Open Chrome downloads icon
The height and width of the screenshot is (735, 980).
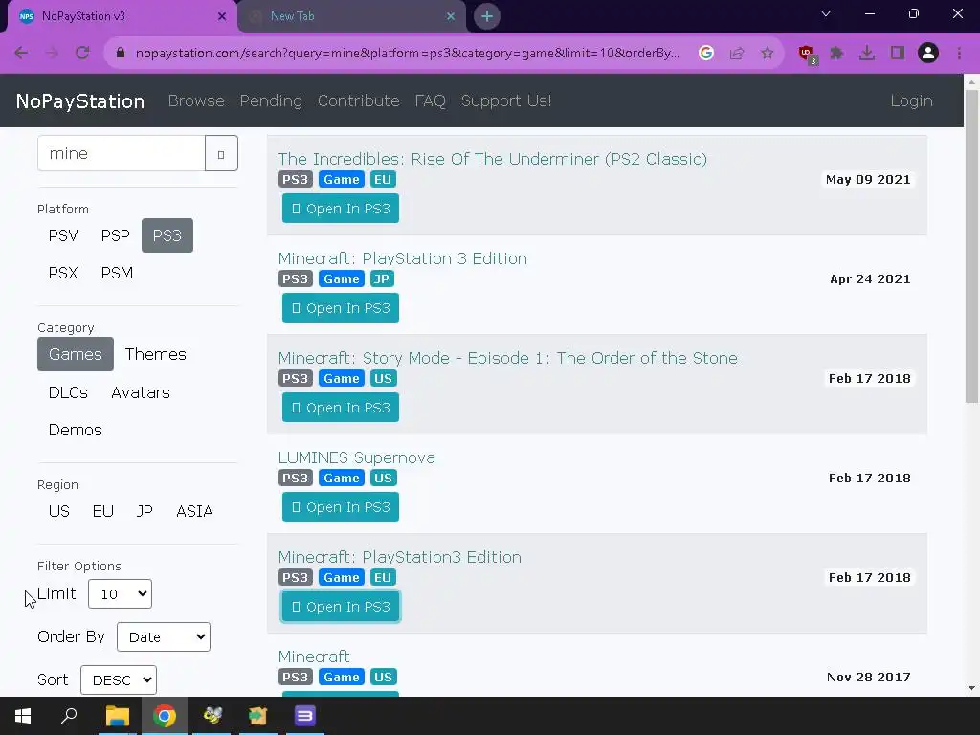point(867,54)
